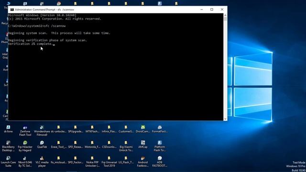The width and height of the screenshot is (306, 172).
Task: Click 'Verification 2% complete.' line
Action: tap(31, 44)
